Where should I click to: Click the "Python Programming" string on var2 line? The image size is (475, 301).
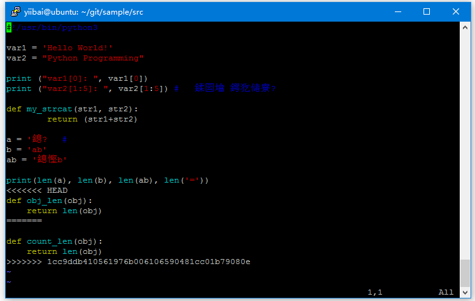point(93,58)
